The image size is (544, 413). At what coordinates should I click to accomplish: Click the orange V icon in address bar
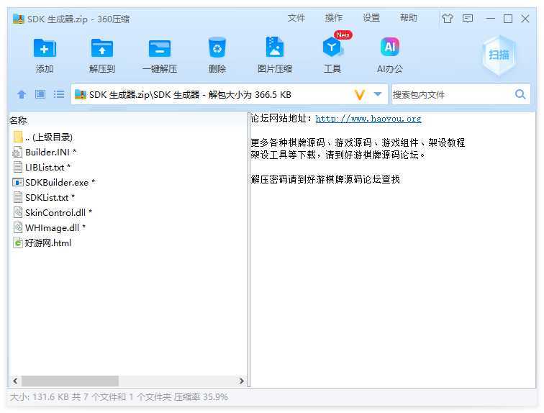click(x=360, y=94)
